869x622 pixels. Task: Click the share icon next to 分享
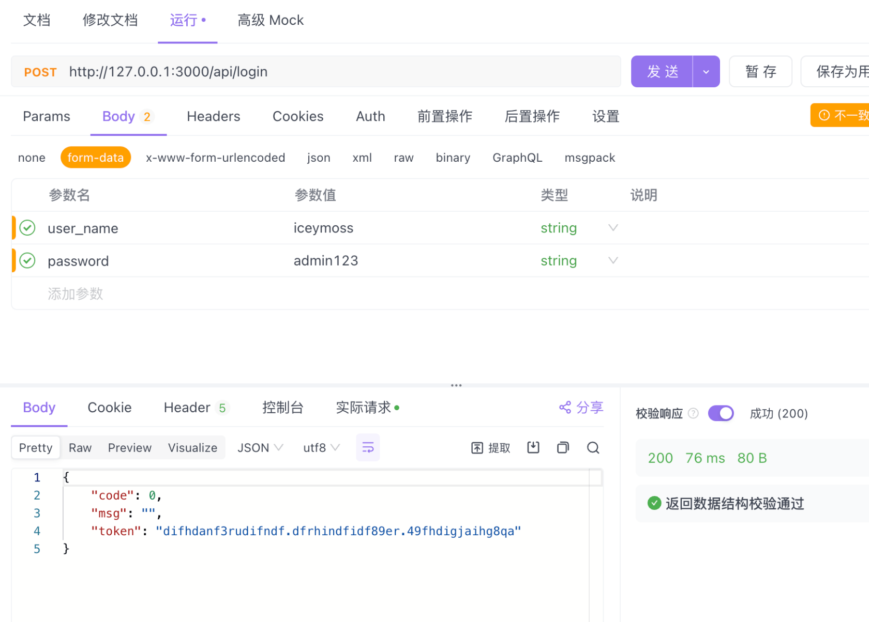(x=565, y=407)
